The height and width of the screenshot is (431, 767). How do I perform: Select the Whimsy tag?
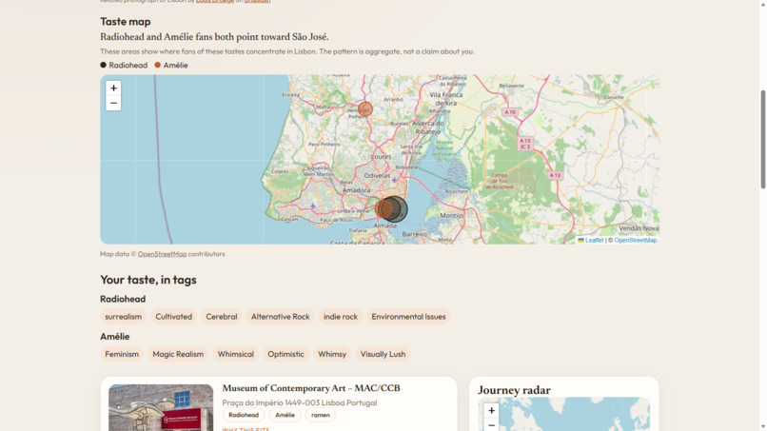[332, 354]
